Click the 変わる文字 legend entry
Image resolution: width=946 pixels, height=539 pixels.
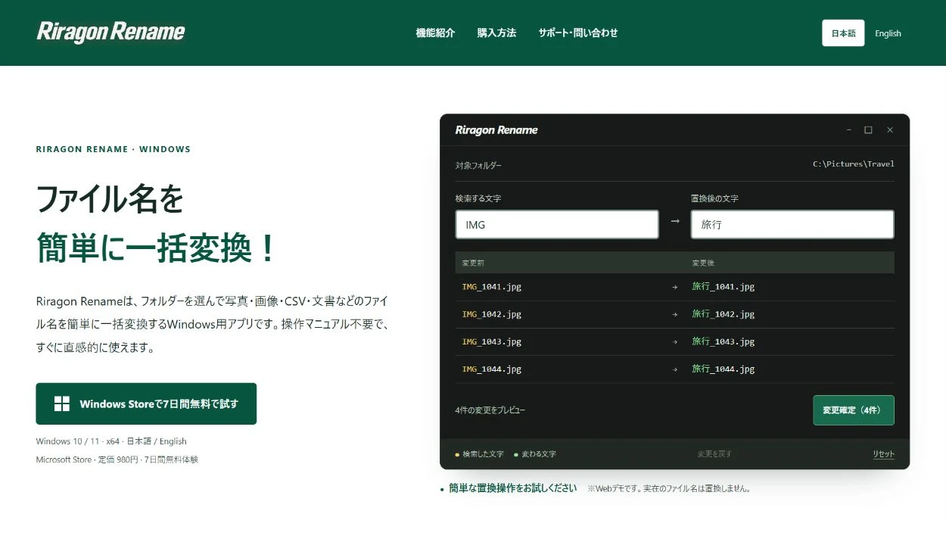[535, 454]
